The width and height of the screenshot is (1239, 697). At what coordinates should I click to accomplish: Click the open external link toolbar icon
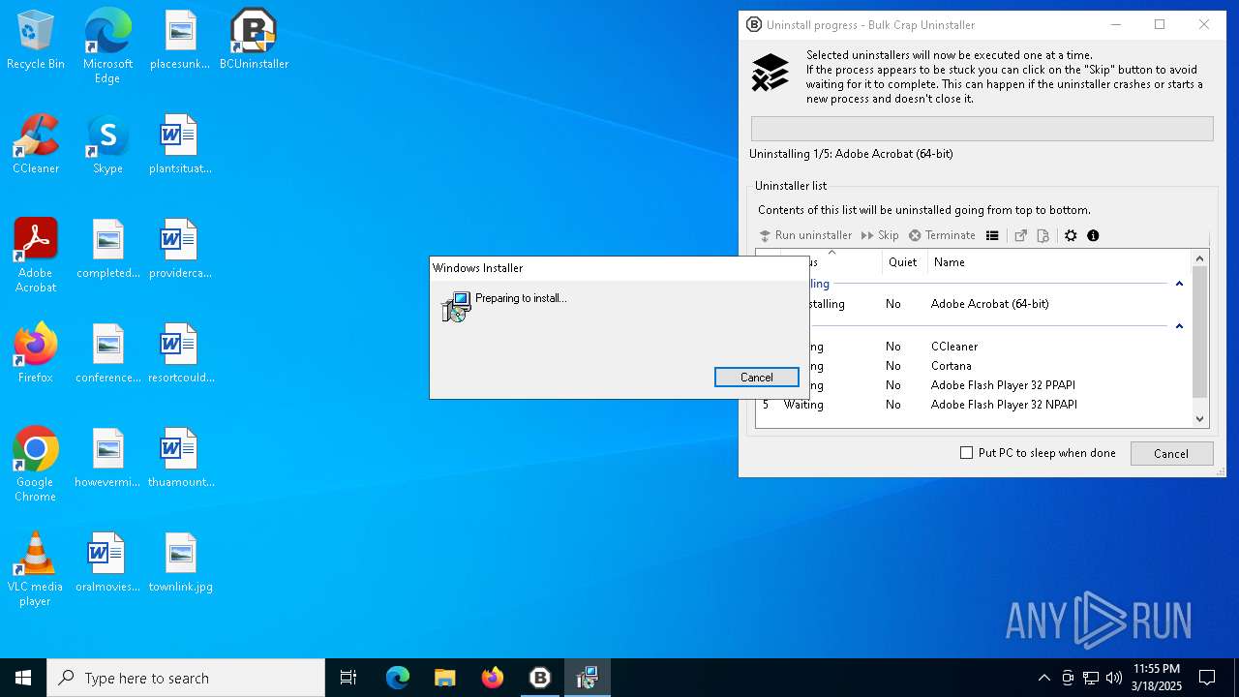(1020, 235)
